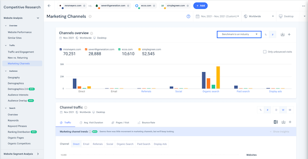Image resolution: width=308 pixels, height=159 pixels.
Task: Toggle the simplegreen.com legend checkbox
Action: 139,49
